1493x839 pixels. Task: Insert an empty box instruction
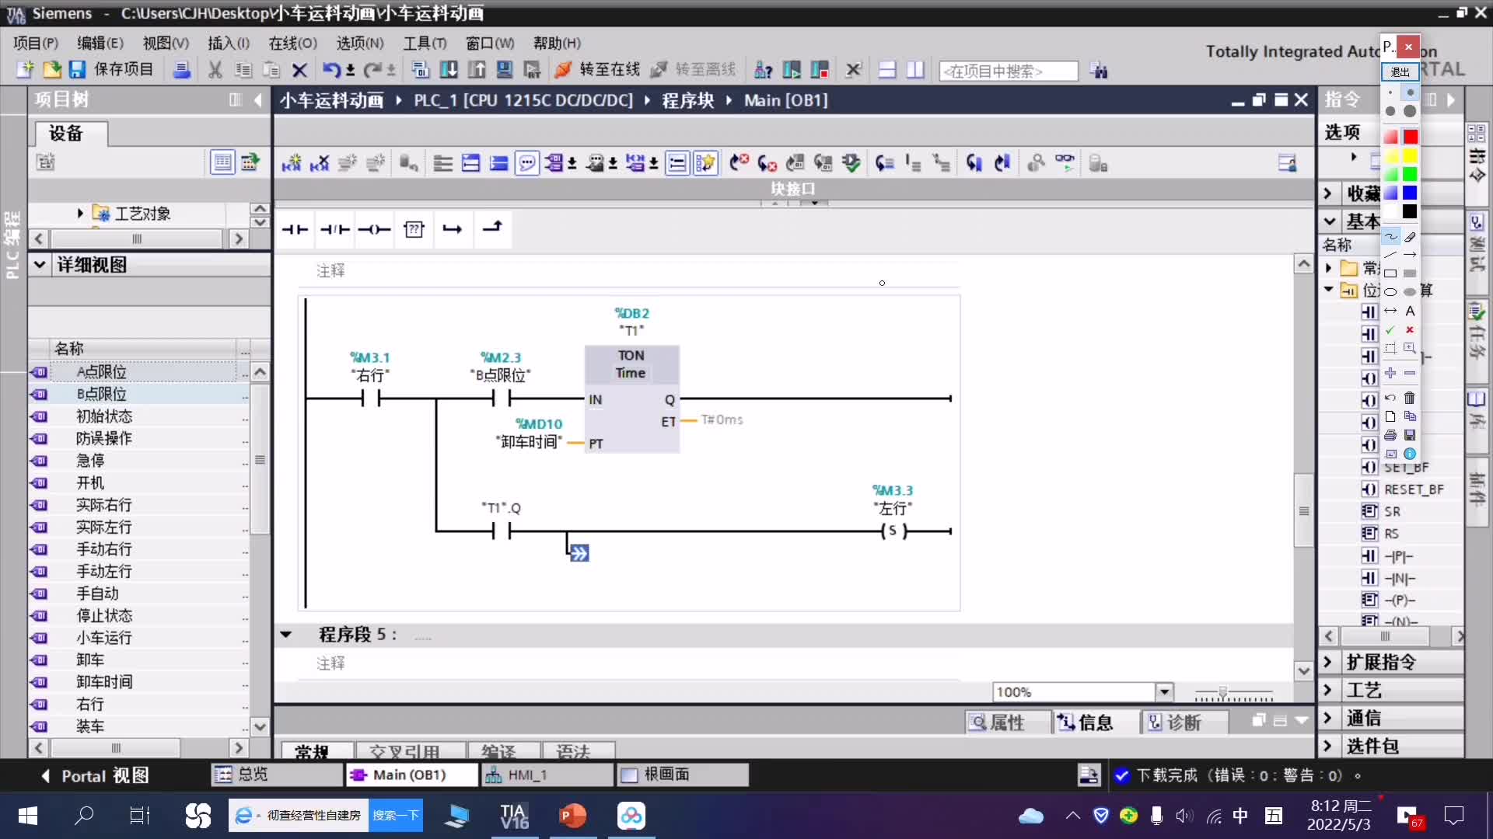[414, 229]
